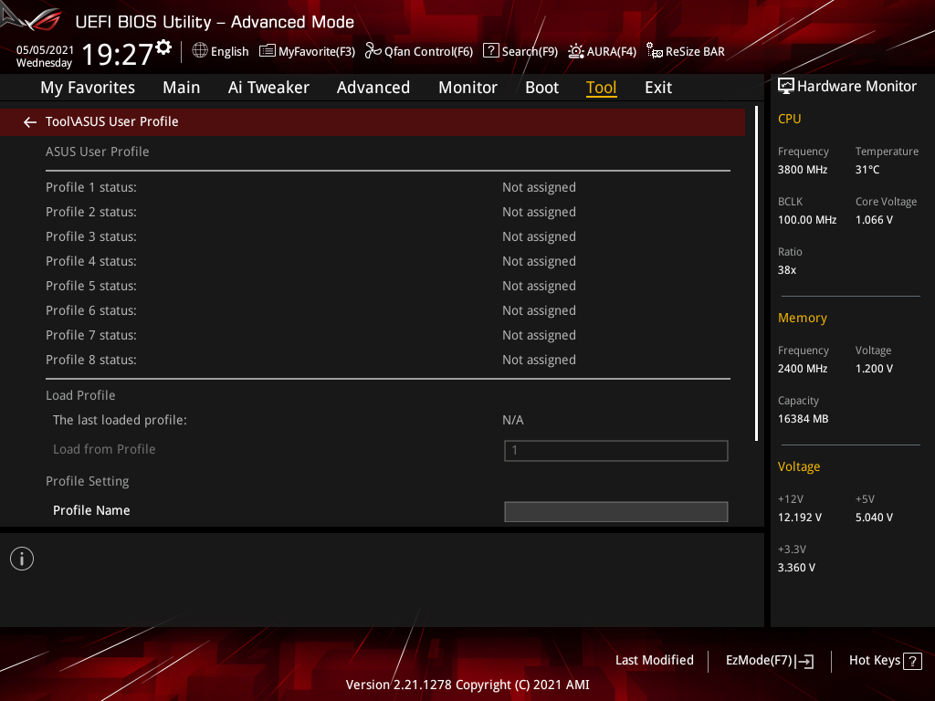Click memory capacity 16384 MB
The height and width of the screenshot is (701, 935).
pyautogui.click(x=804, y=419)
